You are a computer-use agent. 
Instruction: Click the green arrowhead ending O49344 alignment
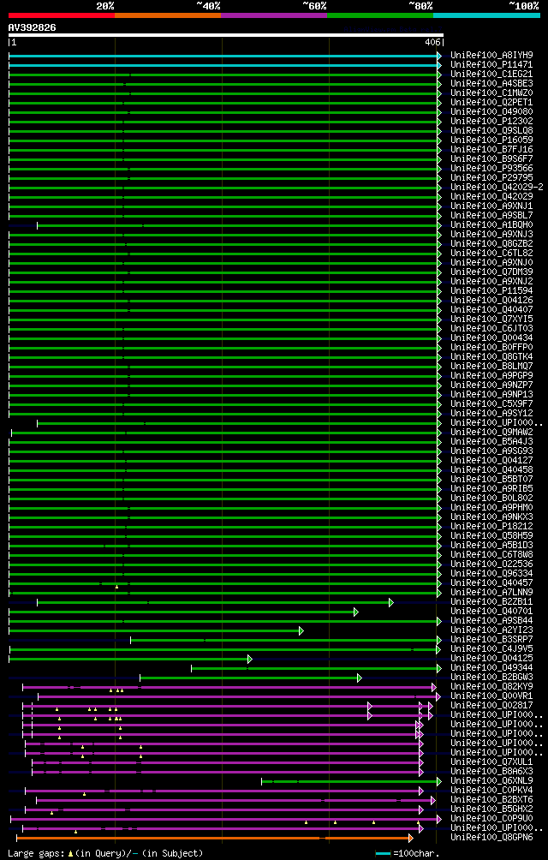tap(438, 668)
